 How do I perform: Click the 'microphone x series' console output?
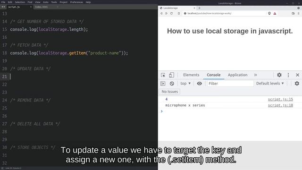185,105
